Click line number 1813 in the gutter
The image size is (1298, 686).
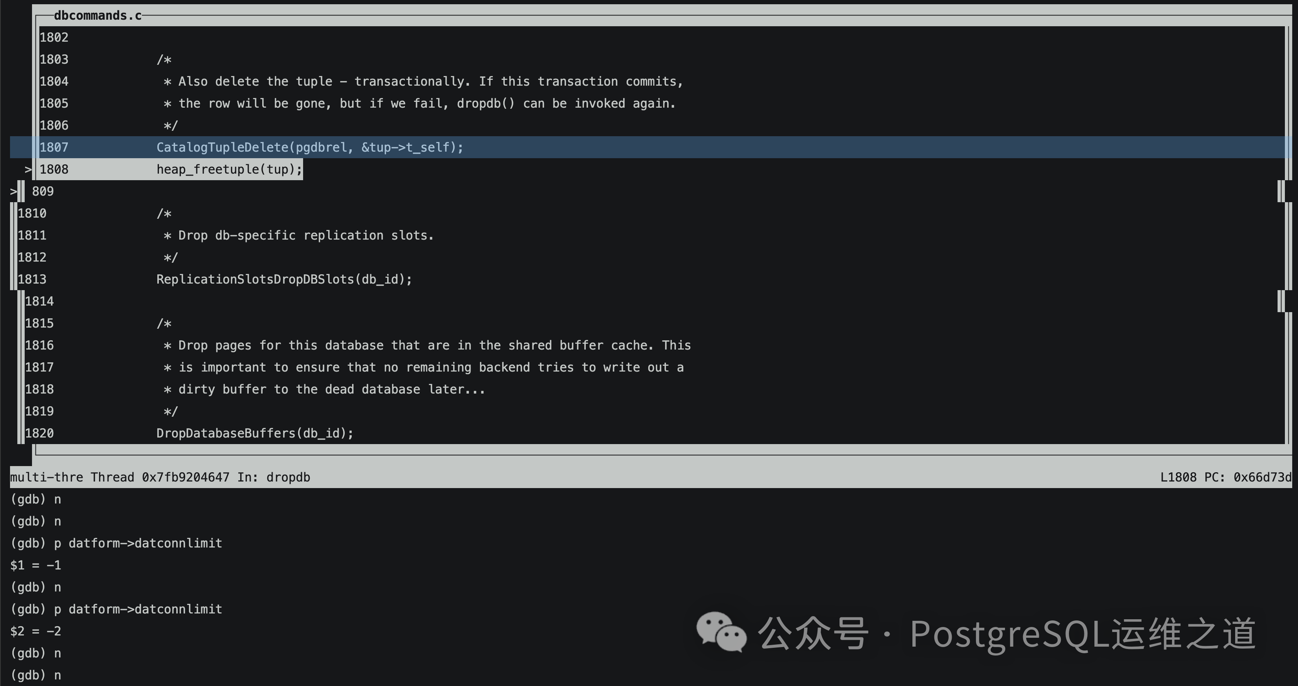32,279
